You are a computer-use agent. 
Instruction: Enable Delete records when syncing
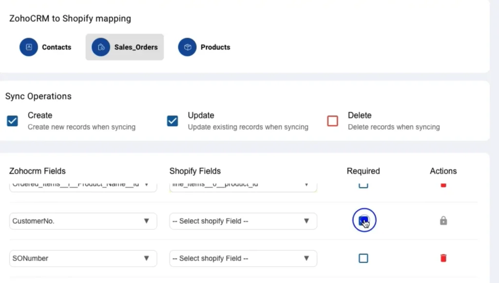pos(332,120)
